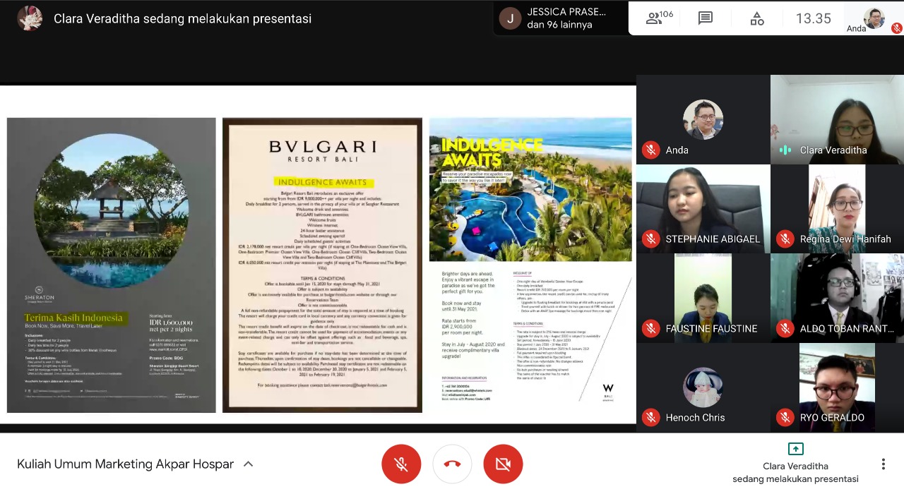Open the three-dot more options menu
Screen dimensions: 904x494
pos(883,464)
